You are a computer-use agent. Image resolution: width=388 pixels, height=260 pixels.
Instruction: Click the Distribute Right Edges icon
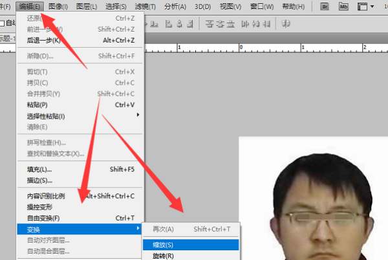(x=266, y=24)
